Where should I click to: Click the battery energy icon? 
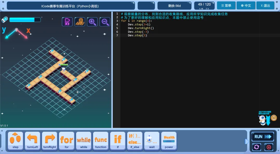point(5,19)
